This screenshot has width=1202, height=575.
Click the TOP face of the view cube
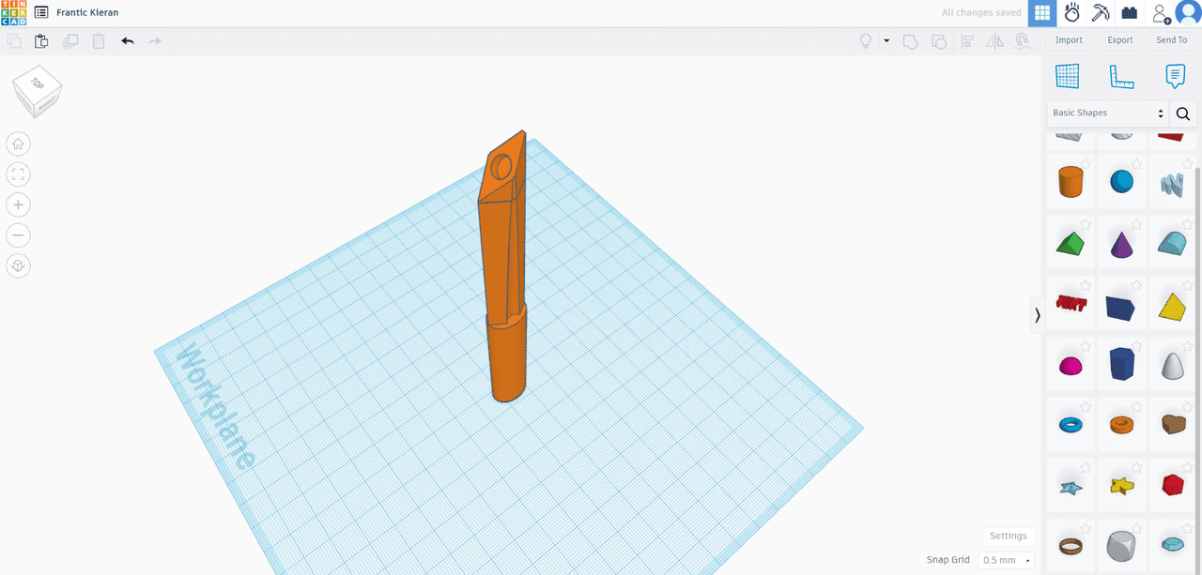[x=38, y=83]
